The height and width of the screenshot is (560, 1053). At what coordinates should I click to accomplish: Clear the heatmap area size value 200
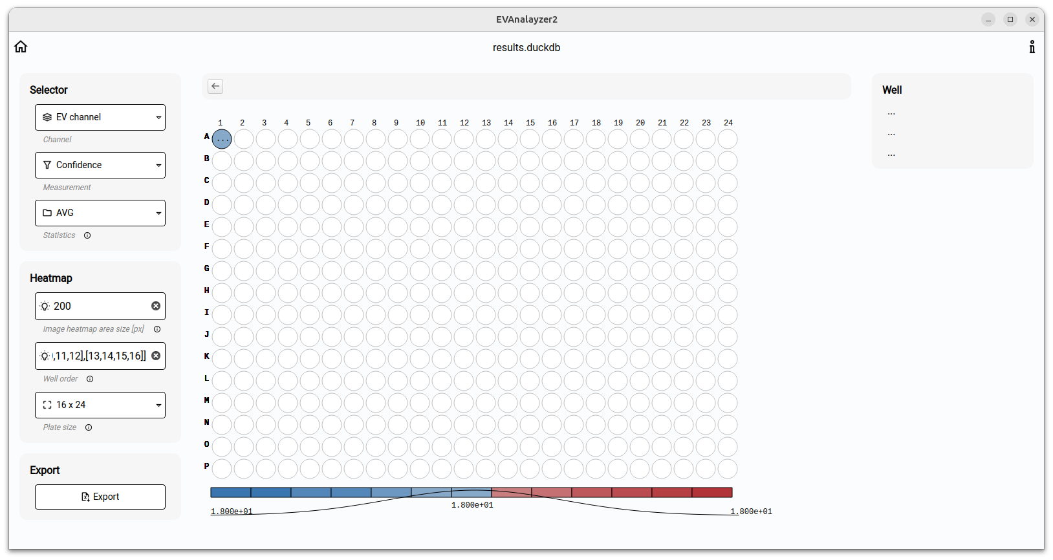coord(156,306)
